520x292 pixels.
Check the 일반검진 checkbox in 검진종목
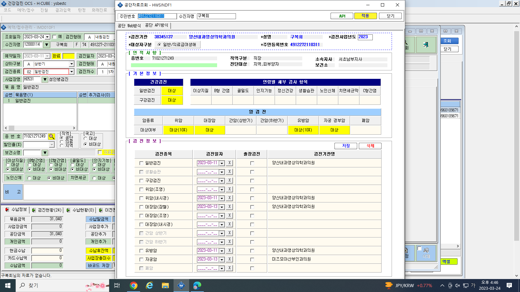click(141, 163)
